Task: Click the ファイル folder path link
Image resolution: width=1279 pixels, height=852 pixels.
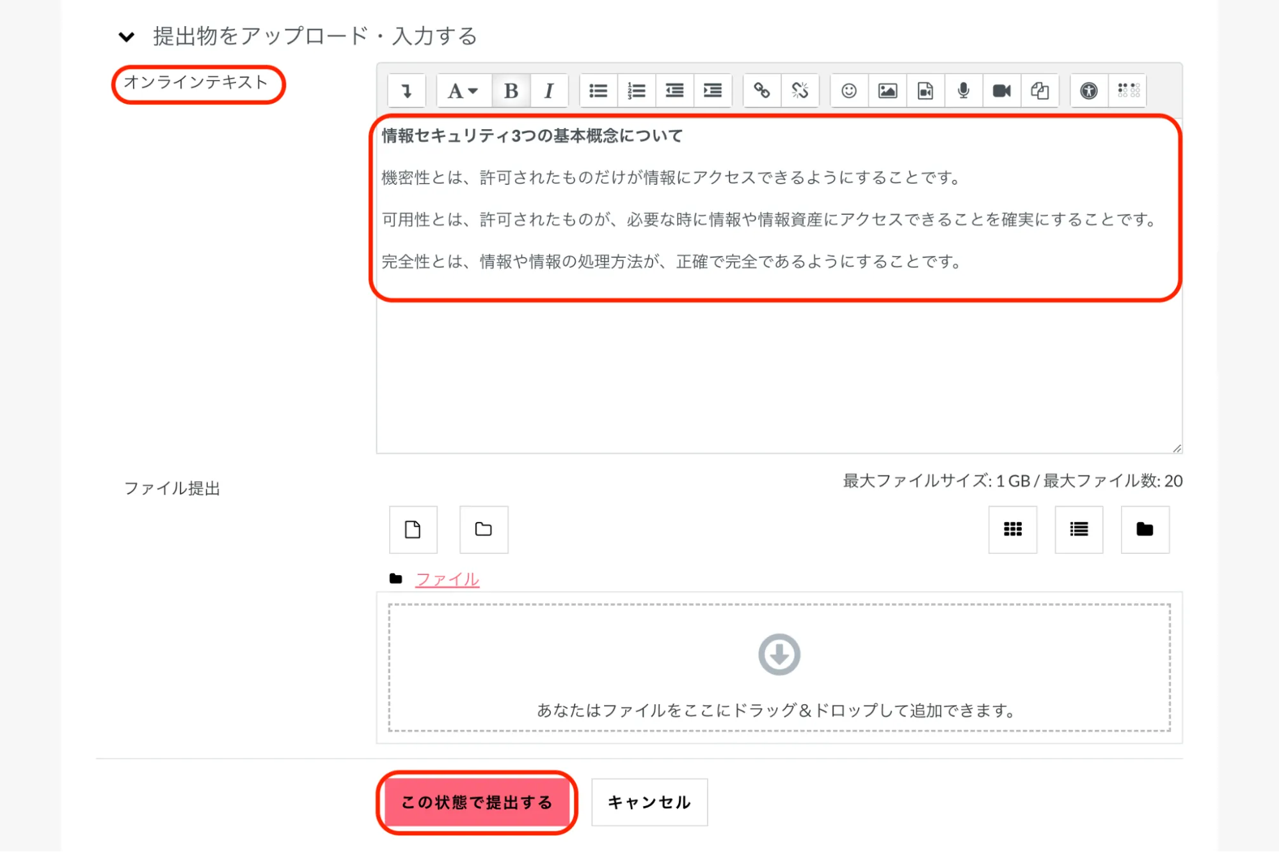Action: (x=447, y=580)
